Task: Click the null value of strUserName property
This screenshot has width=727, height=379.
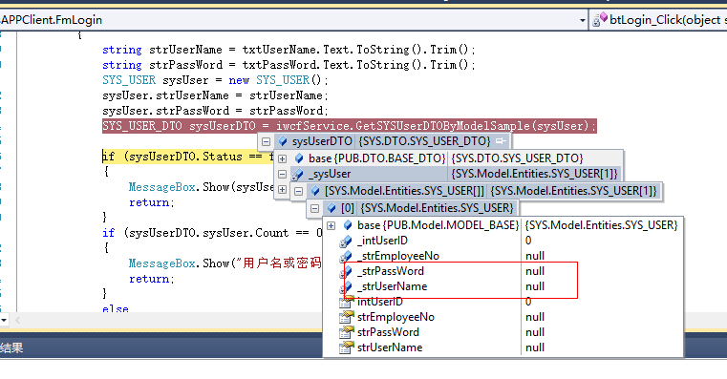Action: tap(535, 347)
